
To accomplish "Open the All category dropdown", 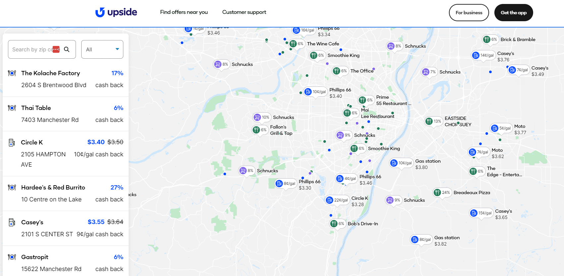I will click(x=102, y=49).
